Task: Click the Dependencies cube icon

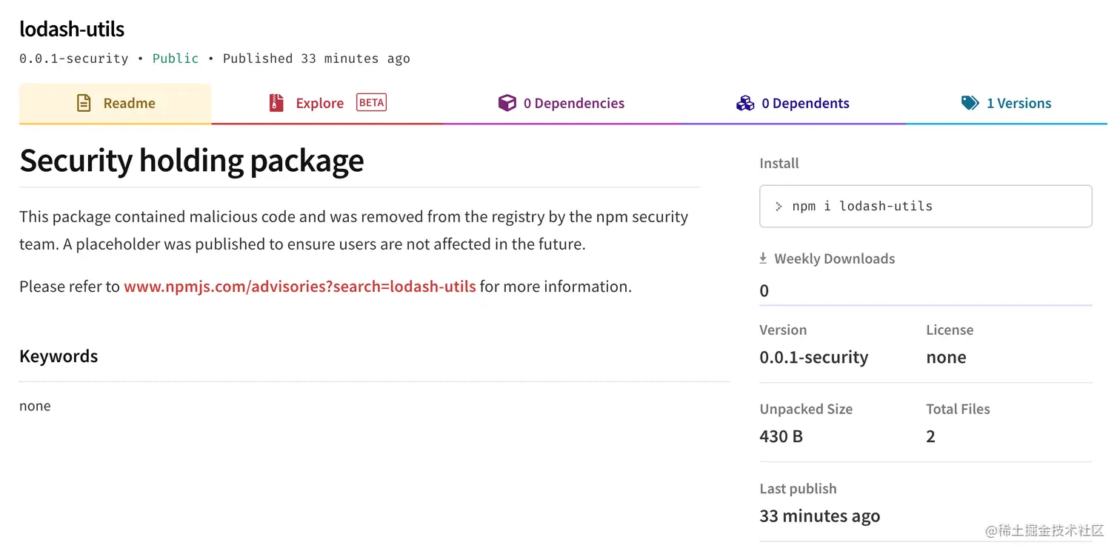Action: click(507, 103)
